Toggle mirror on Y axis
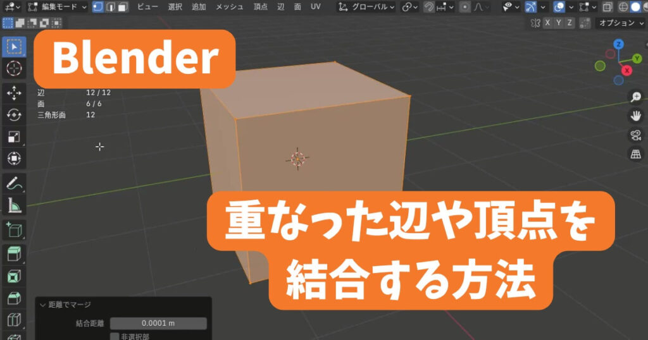The width and height of the screenshot is (648, 340). pyautogui.click(x=558, y=23)
